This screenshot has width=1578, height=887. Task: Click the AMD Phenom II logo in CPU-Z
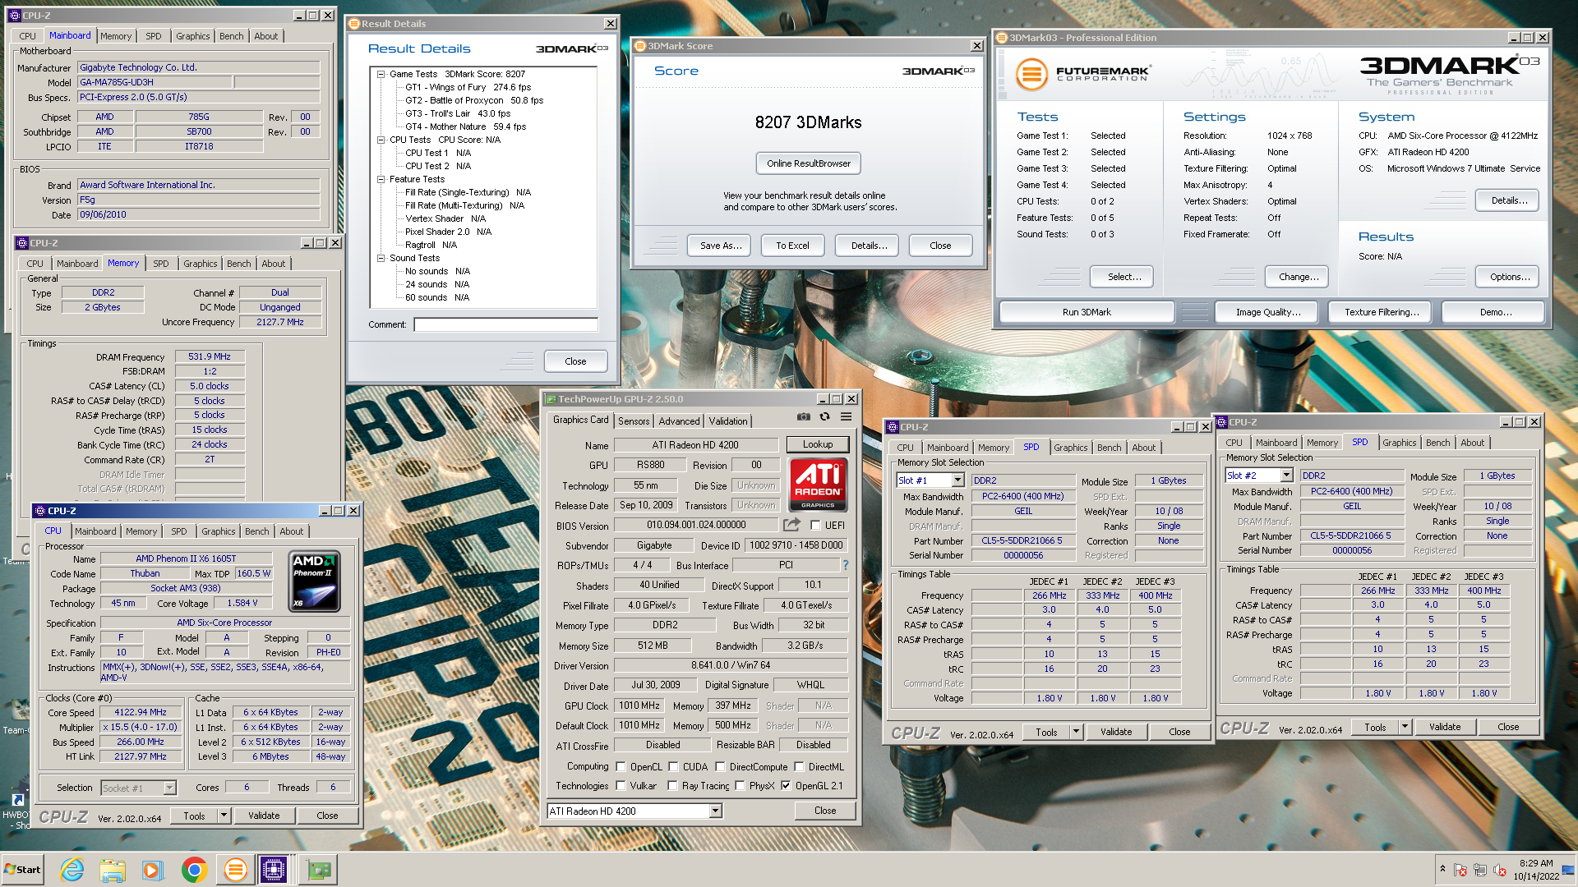click(315, 581)
